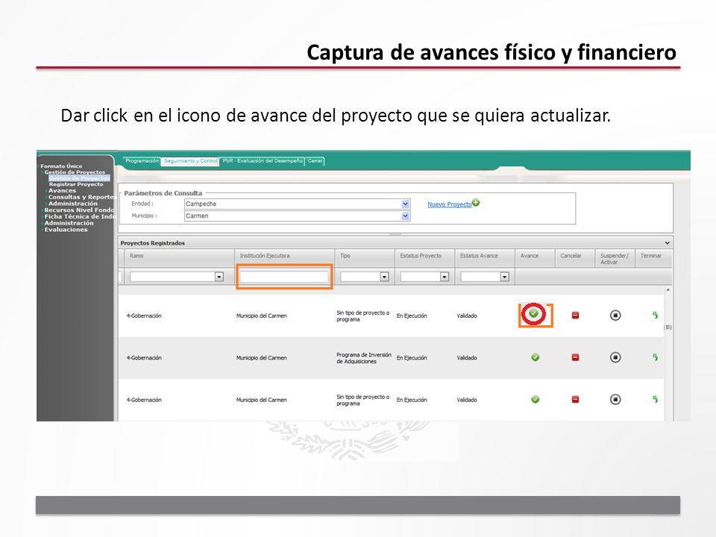Screen dimensions: 716x537
Task: Open Recursos Nivel Fondo in sidebar
Action: [x=78, y=210]
